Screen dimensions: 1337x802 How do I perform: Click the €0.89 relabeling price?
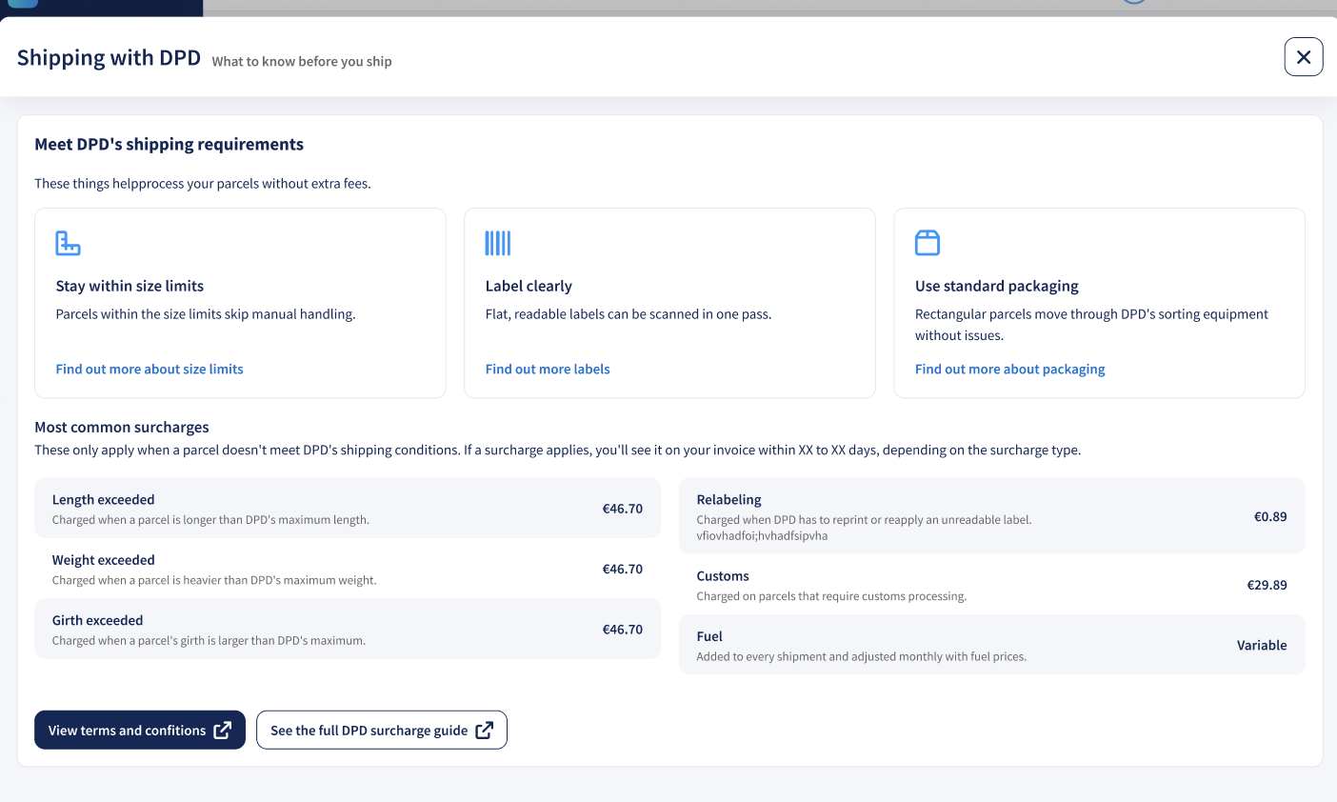1270,516
